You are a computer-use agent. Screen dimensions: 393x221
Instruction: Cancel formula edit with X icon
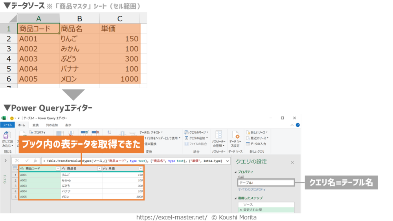coord(17,161)
